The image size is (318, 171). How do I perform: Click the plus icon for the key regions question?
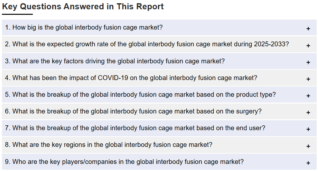[308, 146]
